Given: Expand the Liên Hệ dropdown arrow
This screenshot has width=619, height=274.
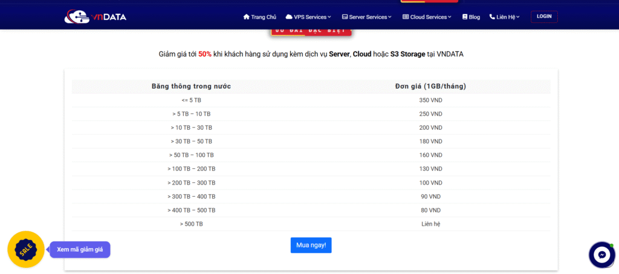Looking at the screenshot, I should point(518,17).
